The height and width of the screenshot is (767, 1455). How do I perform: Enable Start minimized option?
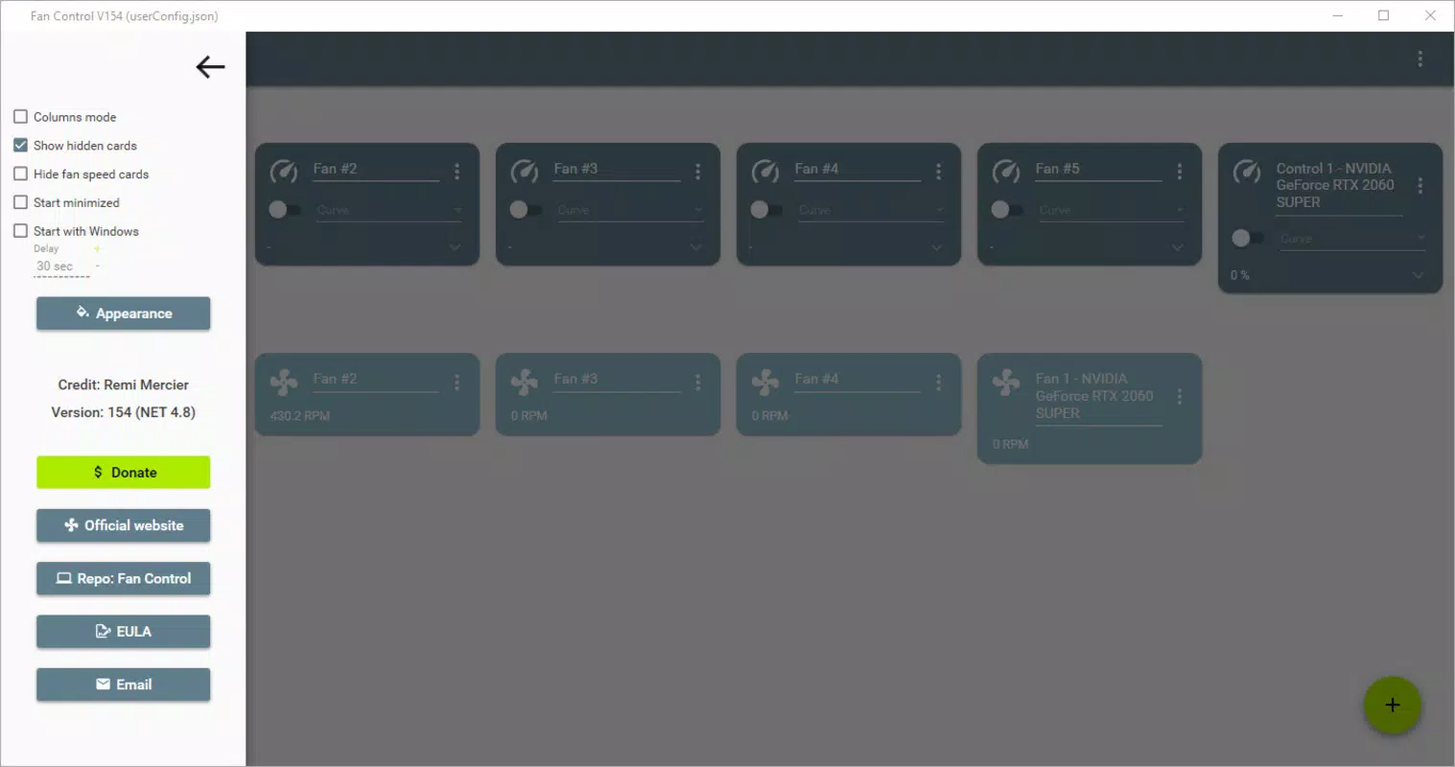point(20,202)
